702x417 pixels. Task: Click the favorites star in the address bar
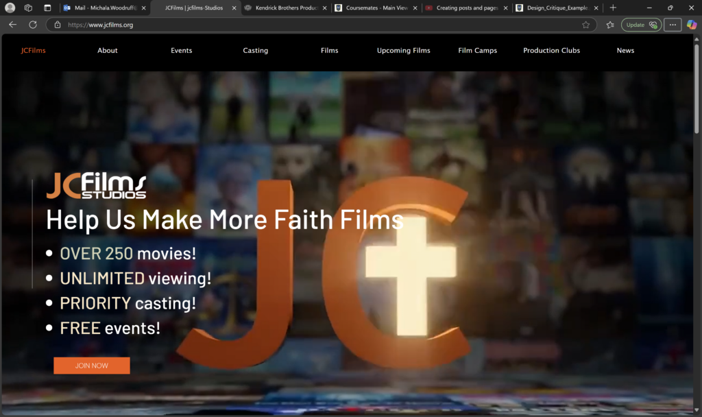(x=585, y=25)
